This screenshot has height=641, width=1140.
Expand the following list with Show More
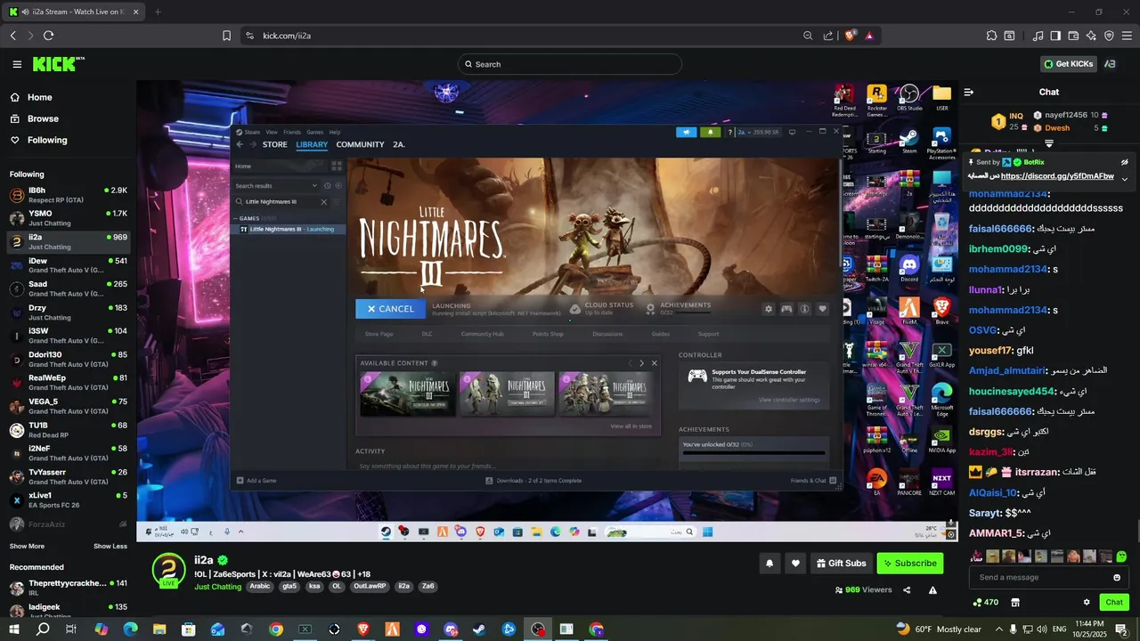tap(27, 546)
